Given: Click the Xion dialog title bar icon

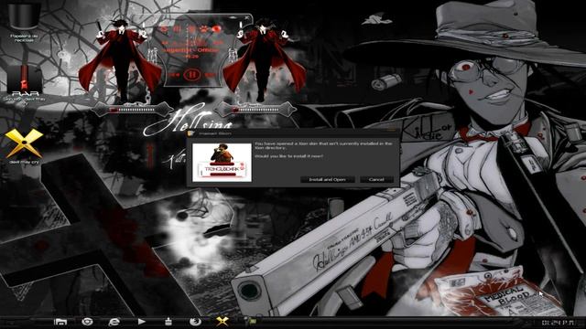Looking at the screenshot, I should pyautogui.click(x=191, y=133).
